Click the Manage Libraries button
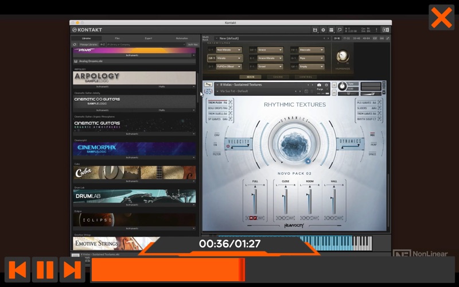The width and height of the screenshot is (459, 287). (x=89, y=45)
